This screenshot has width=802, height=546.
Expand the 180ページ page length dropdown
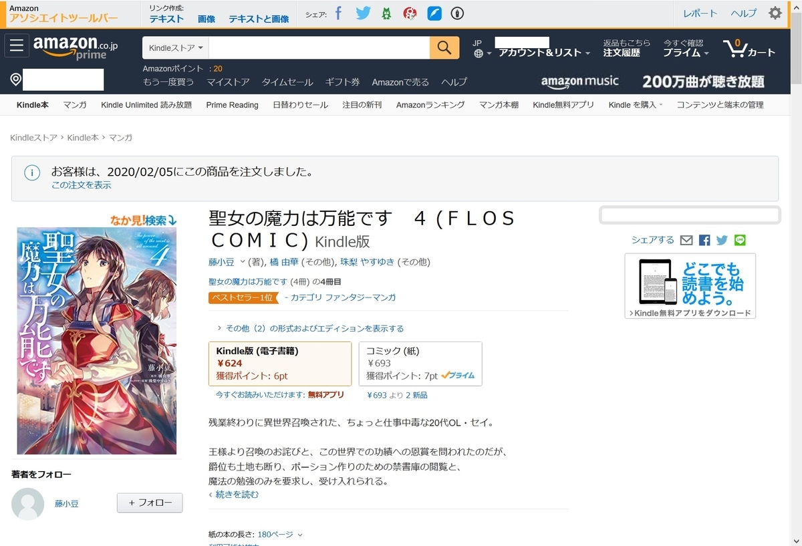pos(281,534)
